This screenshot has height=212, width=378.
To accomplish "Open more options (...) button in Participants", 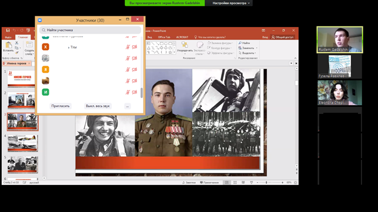I will pyautogui.click(x=128, y=106).
